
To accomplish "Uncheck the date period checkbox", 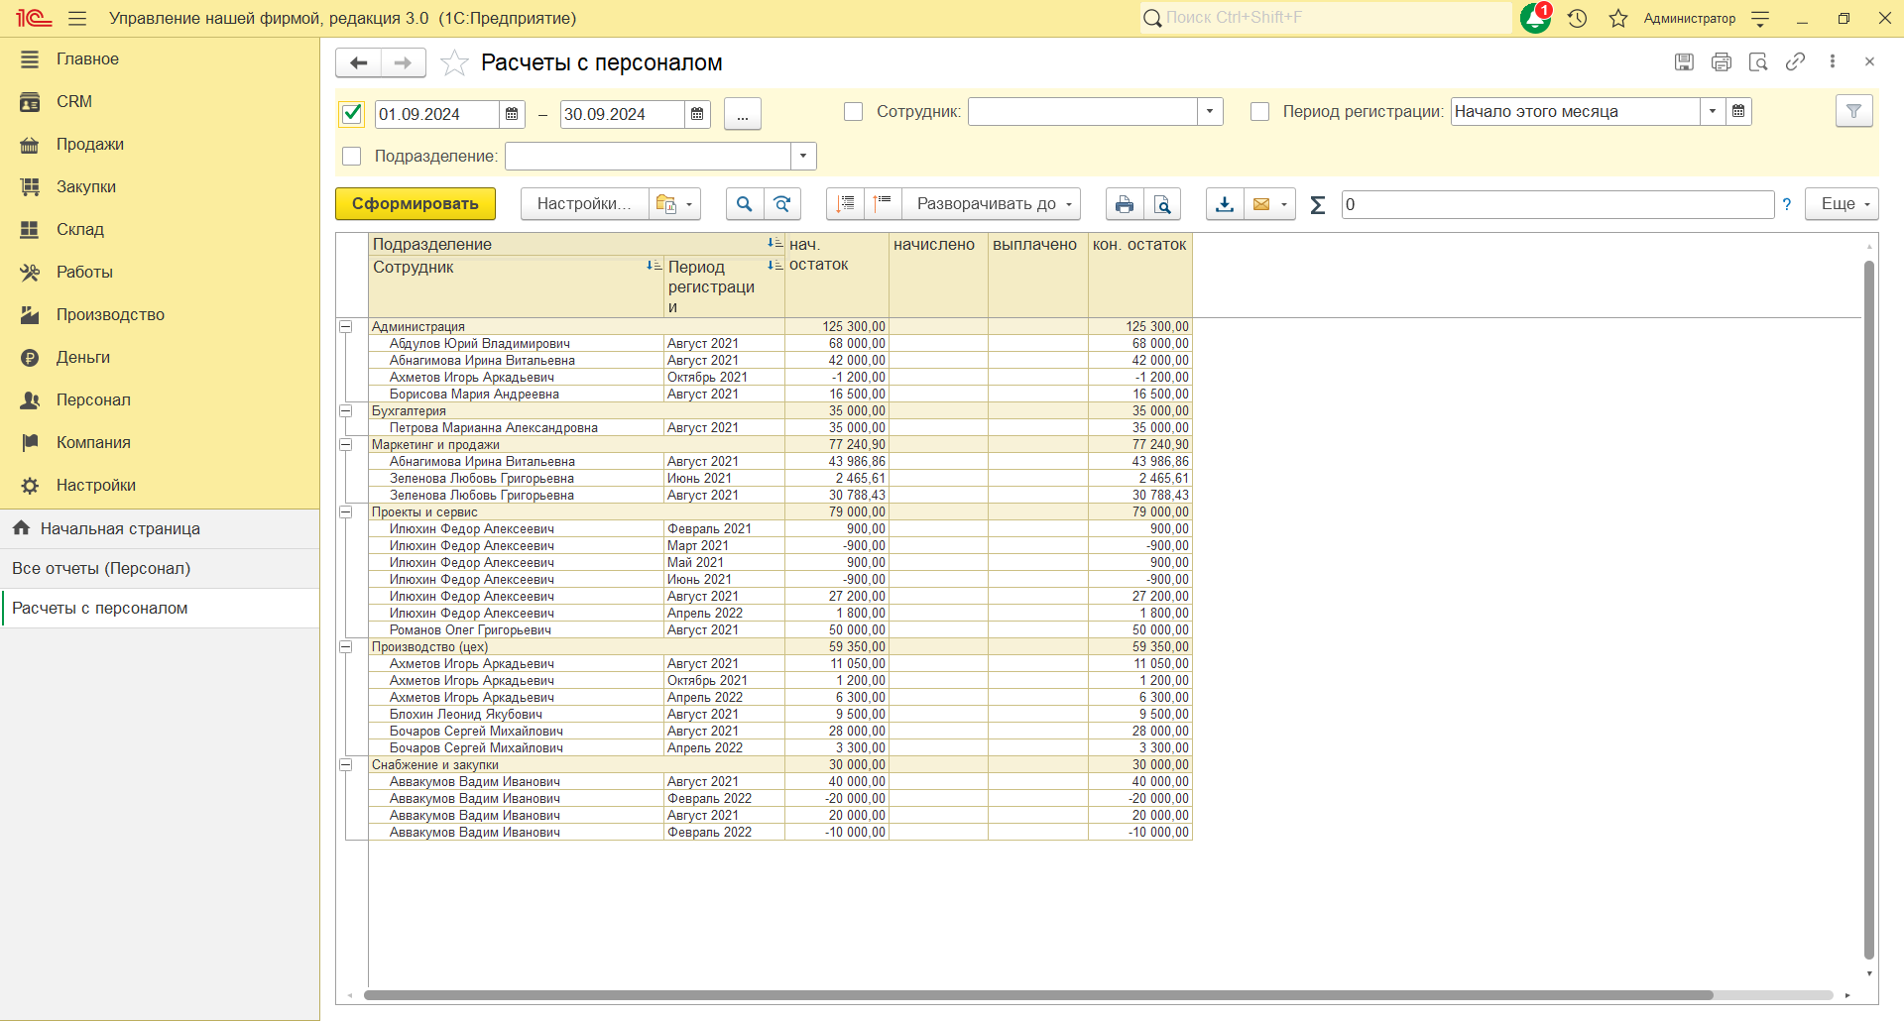I will [x=352, y=114].
